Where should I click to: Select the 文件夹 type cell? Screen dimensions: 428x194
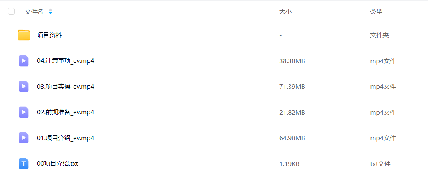coord(380,35)
